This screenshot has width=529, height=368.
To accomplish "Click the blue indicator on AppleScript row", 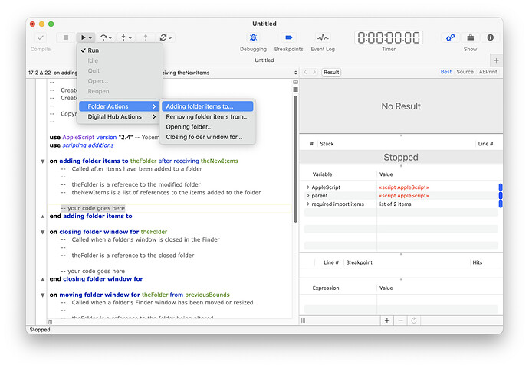I will [x=501, y=187].
